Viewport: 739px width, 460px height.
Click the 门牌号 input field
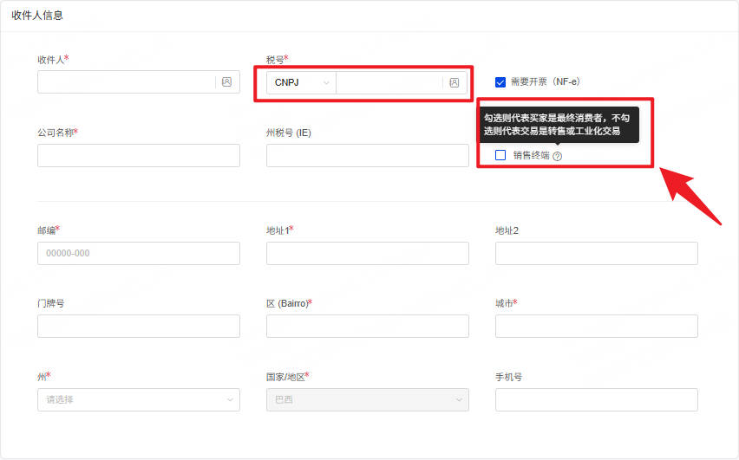(x=139, y=327)
